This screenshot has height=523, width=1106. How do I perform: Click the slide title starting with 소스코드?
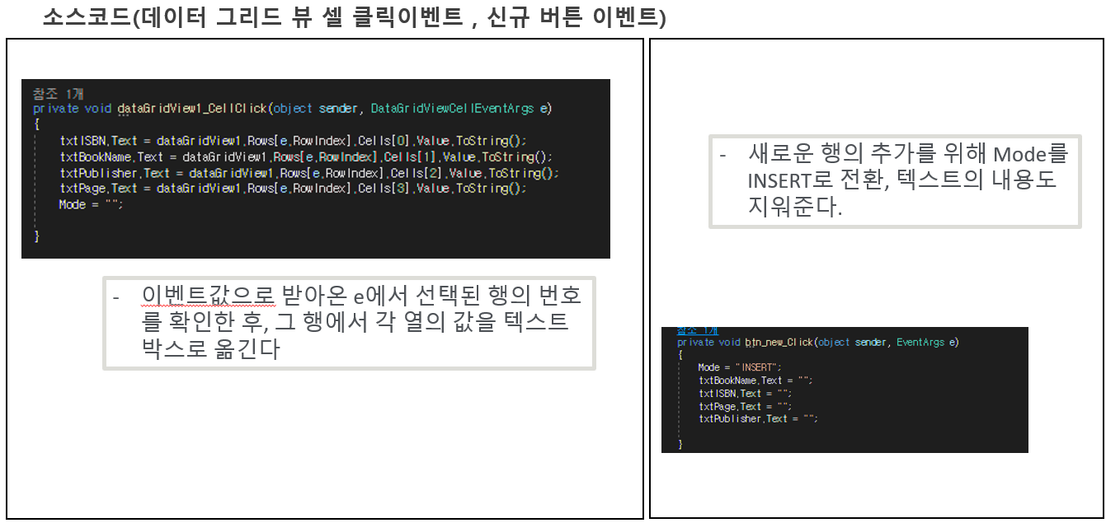(354, 17)
